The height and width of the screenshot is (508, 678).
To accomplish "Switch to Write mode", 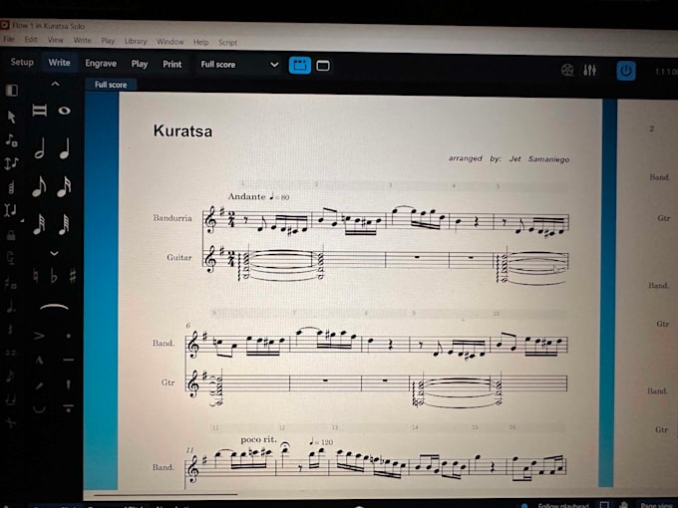I will tap(59, 63).
